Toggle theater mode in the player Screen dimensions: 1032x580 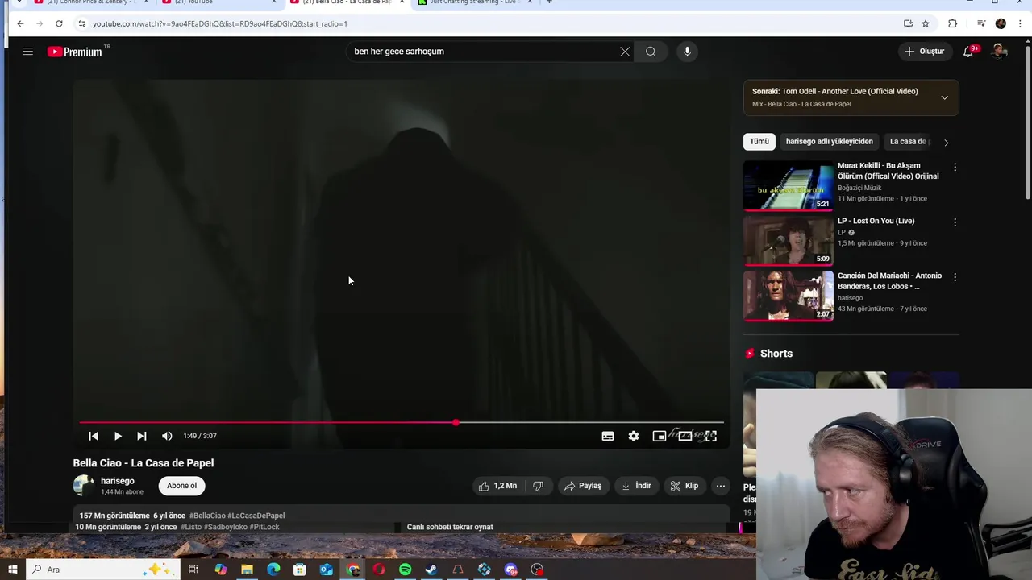click(685, 436)
